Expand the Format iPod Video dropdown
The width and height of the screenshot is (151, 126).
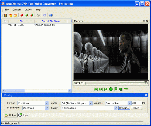pyautogui.click(x=47, y=103)
